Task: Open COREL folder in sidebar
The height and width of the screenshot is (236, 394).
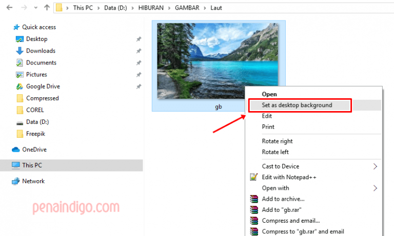Action: [35, 110]
